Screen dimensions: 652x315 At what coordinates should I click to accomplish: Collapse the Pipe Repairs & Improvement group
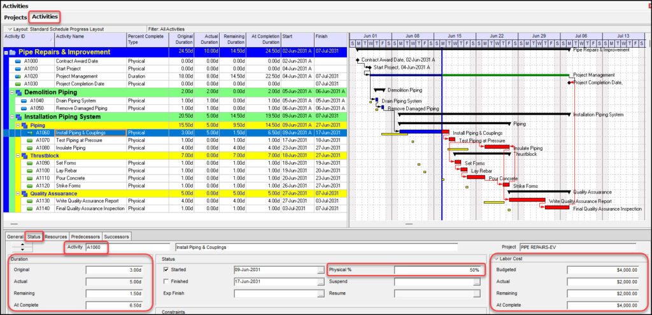click(6, 52)
